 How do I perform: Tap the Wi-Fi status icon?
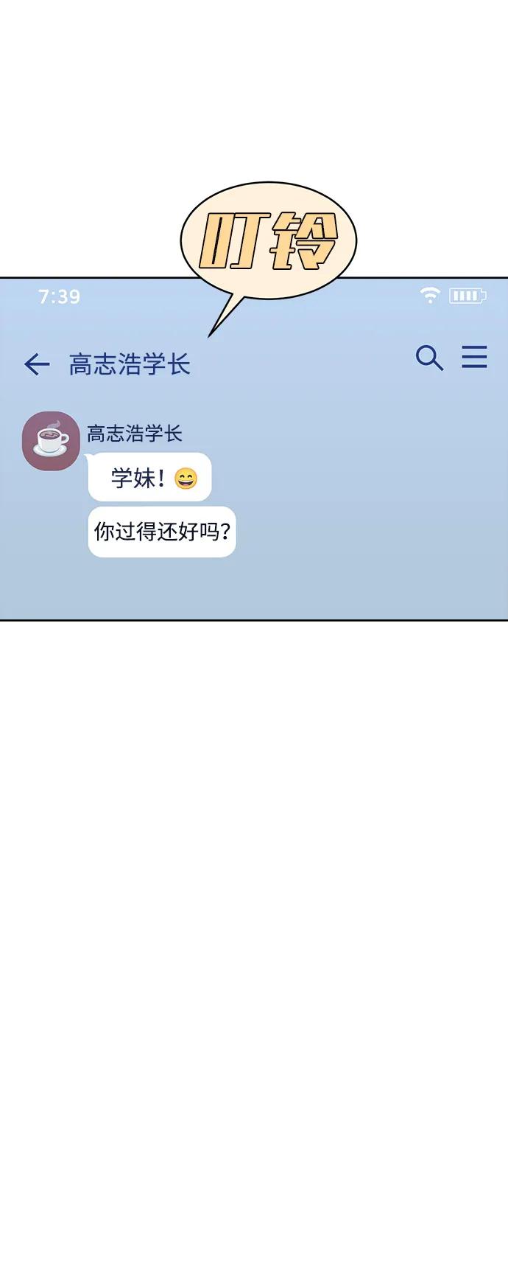pyautogui.click(x=430, y=295)
